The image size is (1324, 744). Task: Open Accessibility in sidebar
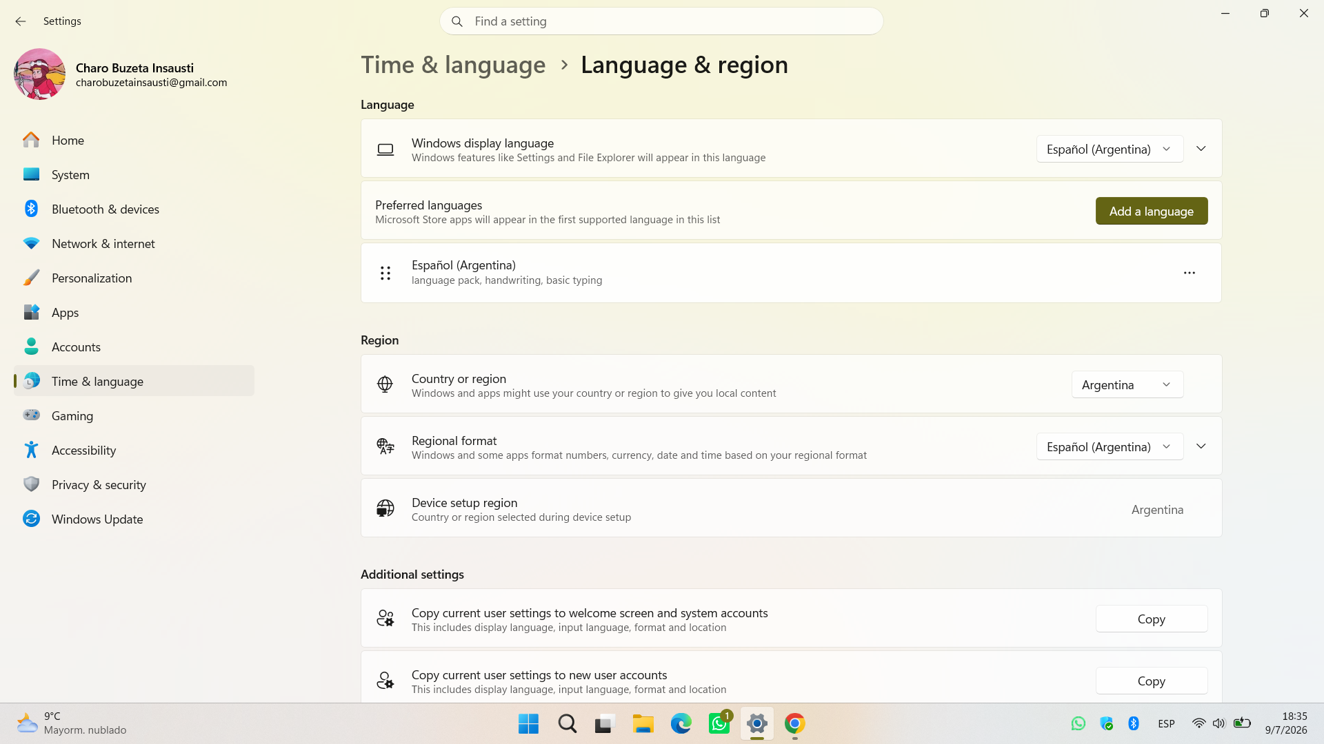[134, 450]
